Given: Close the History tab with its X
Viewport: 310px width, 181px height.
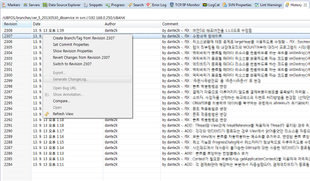Looking at the screenshot, I should click(x=305, y=5).
